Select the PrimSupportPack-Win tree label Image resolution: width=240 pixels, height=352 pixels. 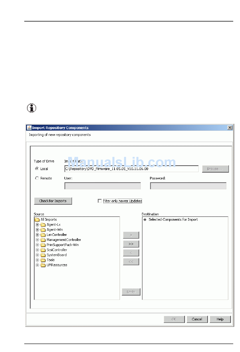click(x=63, y=245)
